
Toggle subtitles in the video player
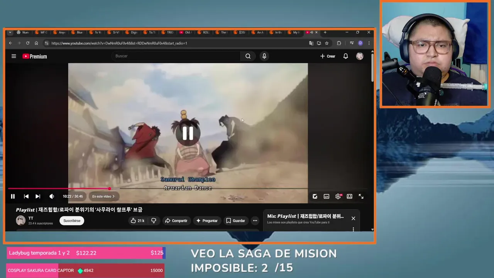point(327,197)
